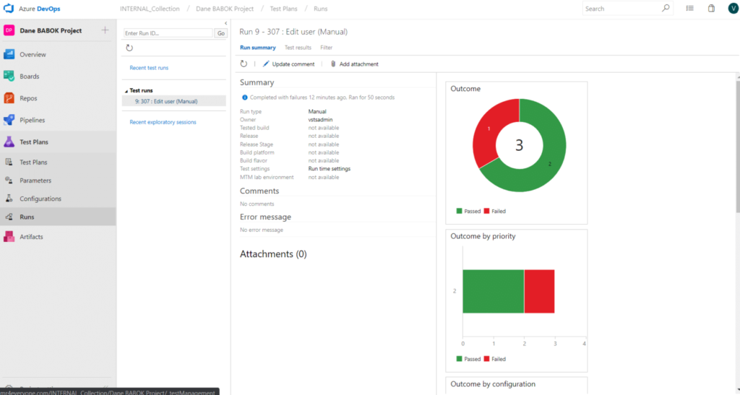This screenshot has height=395, width=740.
Task: Switch to the Filter tab
Action: point(326,48)
